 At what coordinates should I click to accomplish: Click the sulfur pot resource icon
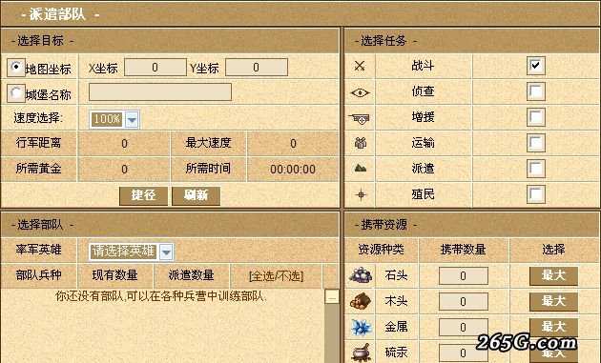pos(361,353)
